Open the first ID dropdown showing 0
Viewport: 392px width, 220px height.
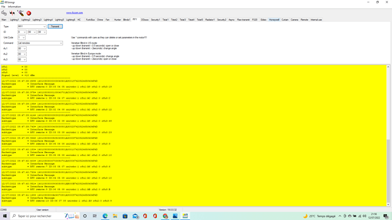pos(22,32)
